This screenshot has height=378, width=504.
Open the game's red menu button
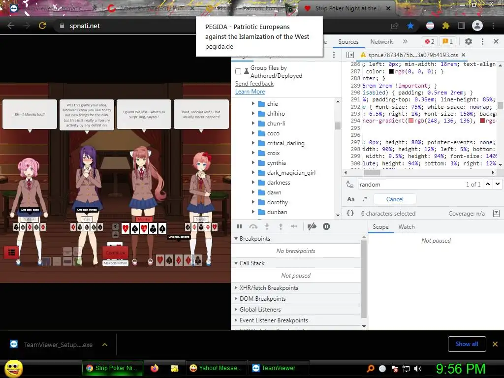coord(12,252)
